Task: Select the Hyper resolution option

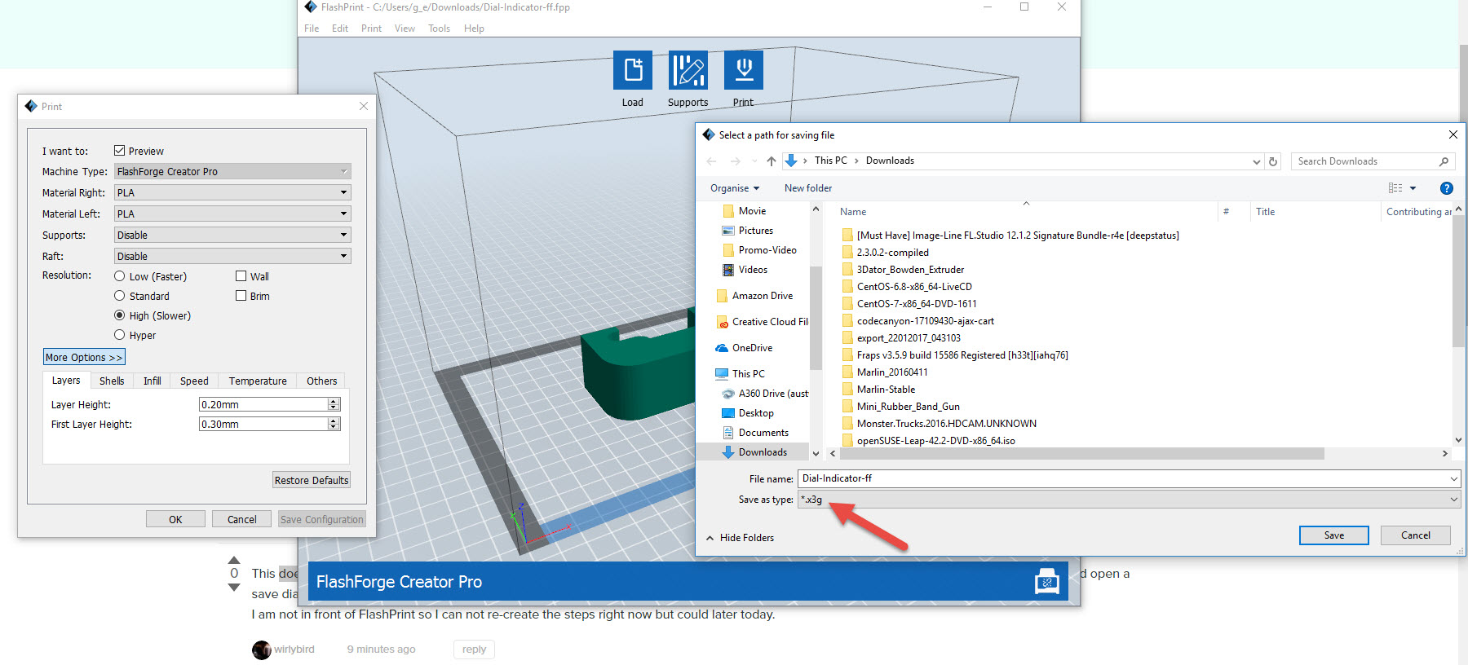Action: tap(120, 335)
